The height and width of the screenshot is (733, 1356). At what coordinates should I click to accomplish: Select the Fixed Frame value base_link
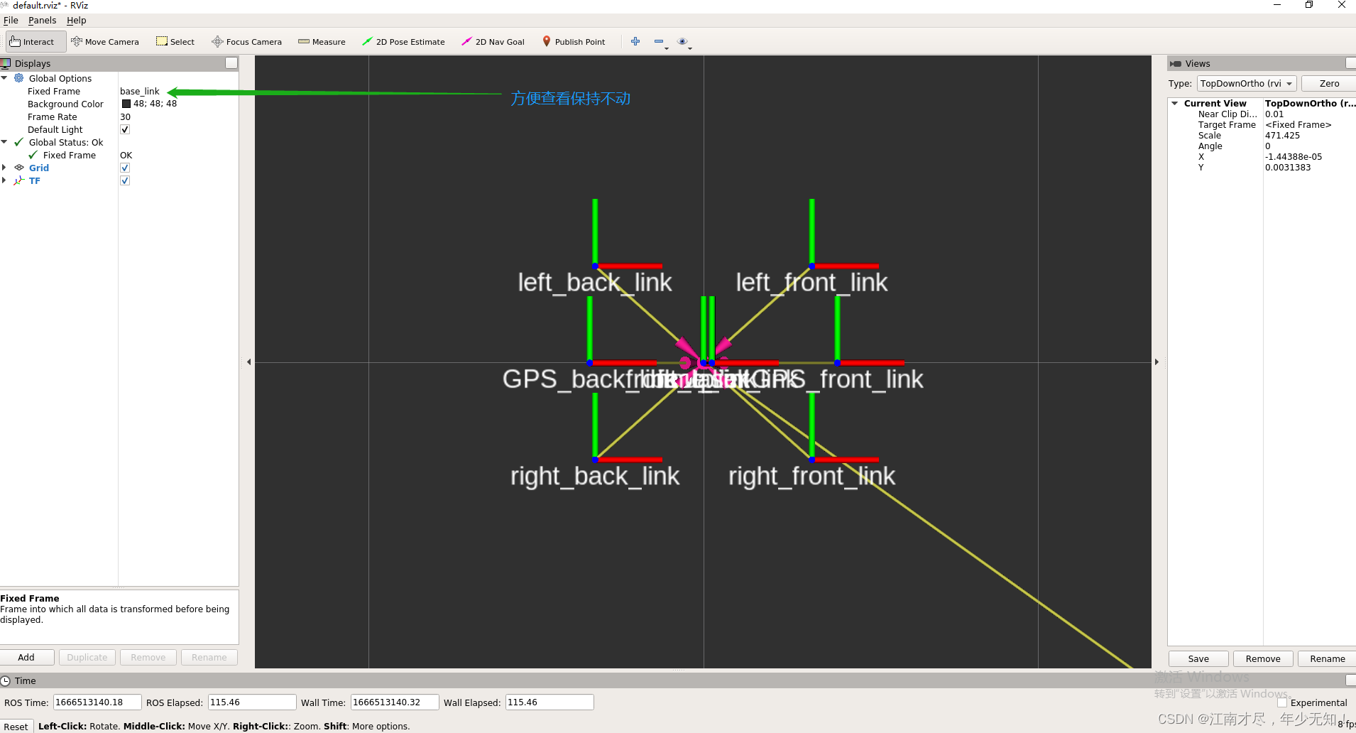(x=140, y=91)
